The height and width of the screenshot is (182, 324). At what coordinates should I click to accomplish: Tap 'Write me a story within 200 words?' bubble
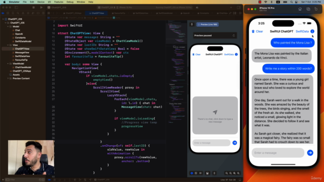[289, 69]
